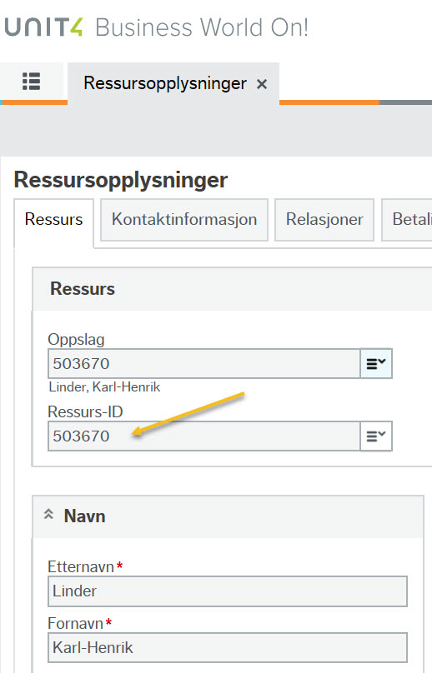This screenshot has height=673, width=432.
Task: Click the Business World On! title text
Action: pos(202,27)
